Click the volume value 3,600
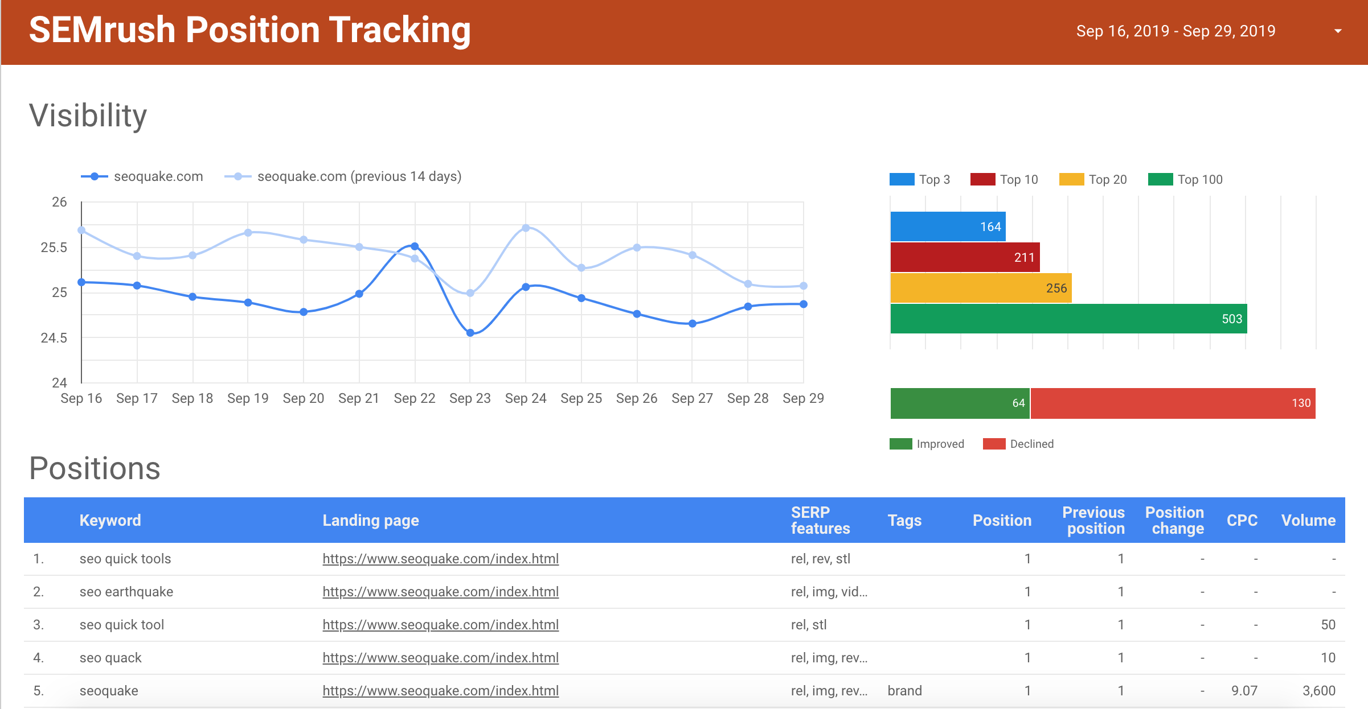The width and height of the screenshot is (1368, 709). [x=1319, y=691]
